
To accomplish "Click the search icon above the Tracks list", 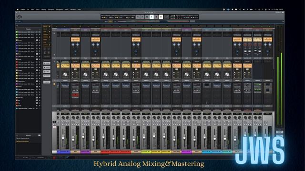I will pyautogui.click(x=17, y=26).
